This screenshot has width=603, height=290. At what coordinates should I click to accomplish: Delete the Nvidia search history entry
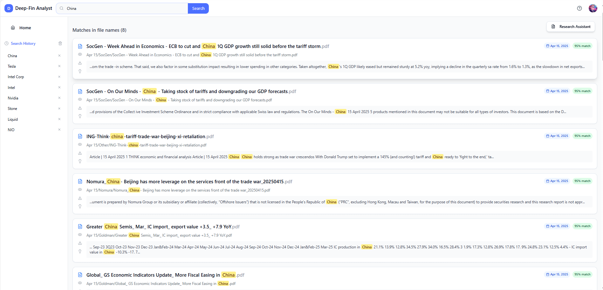59,98
